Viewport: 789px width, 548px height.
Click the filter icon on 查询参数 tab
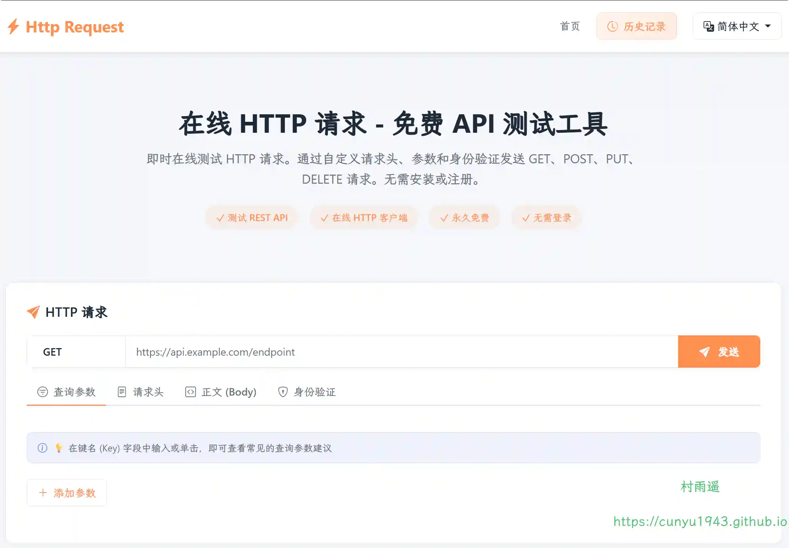43,392
